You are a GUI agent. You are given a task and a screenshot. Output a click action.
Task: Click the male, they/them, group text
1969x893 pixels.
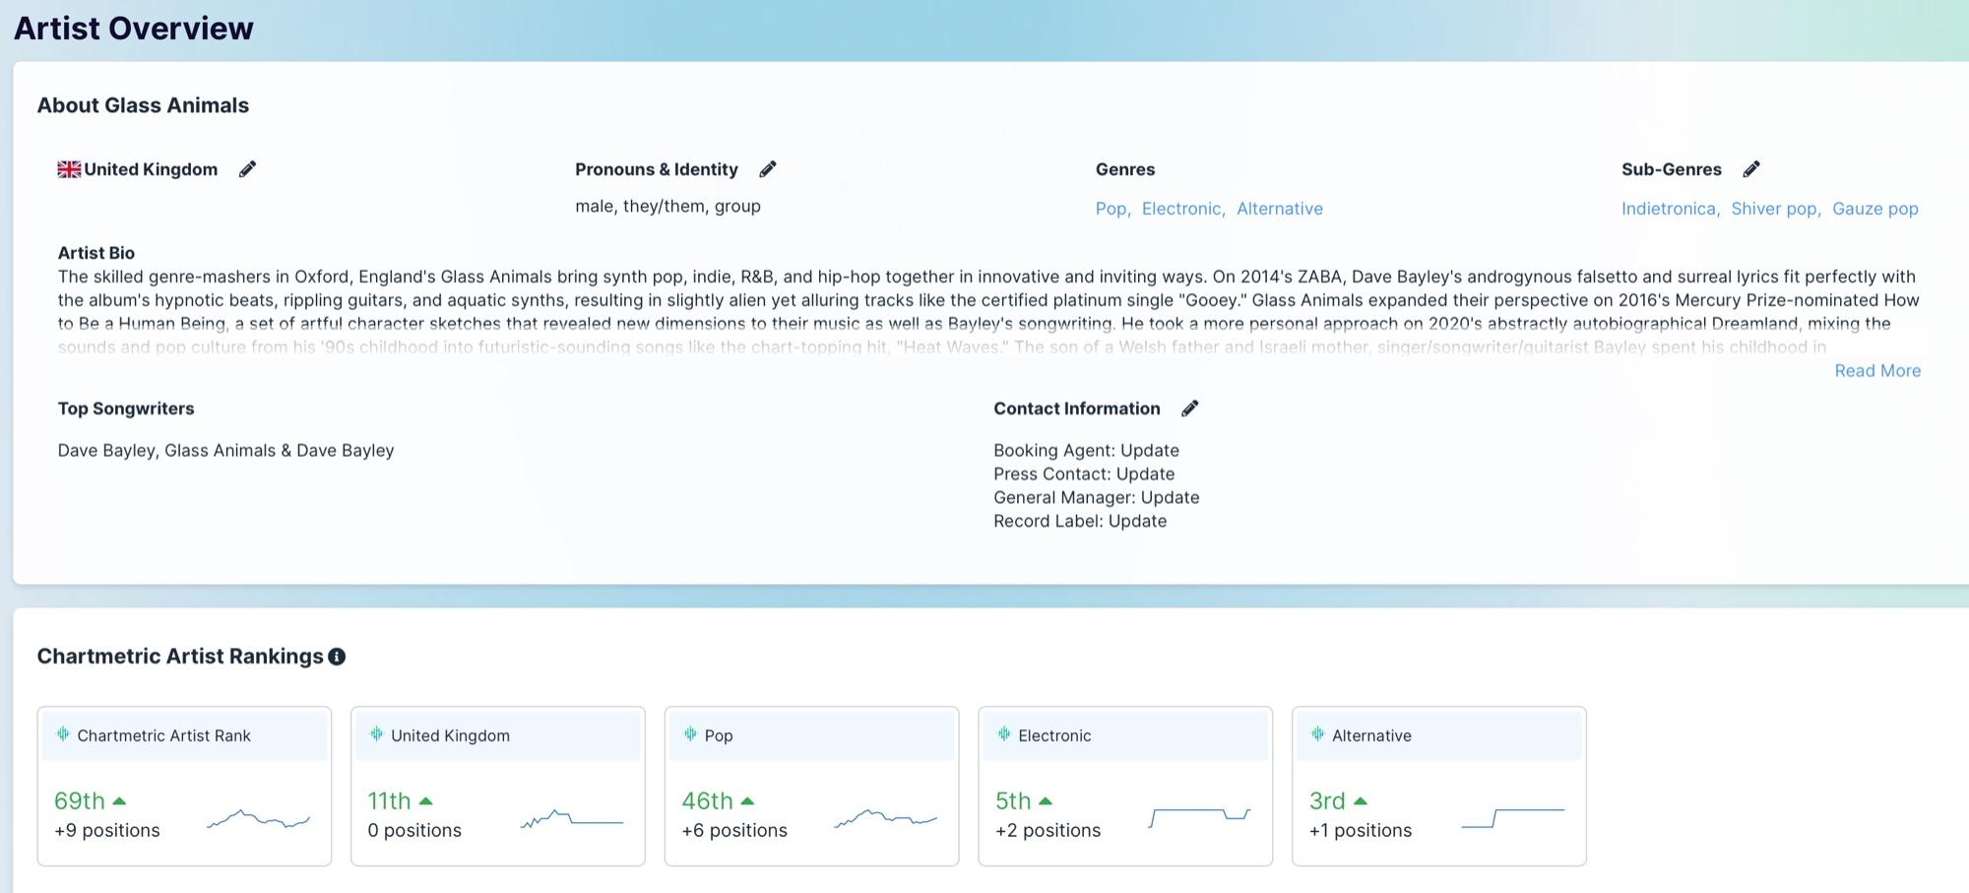point(667,206)
